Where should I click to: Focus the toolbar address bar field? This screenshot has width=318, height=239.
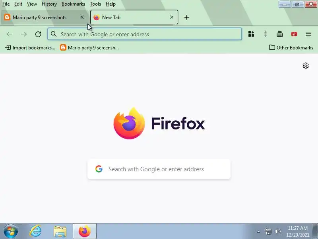tap(145, 34)
